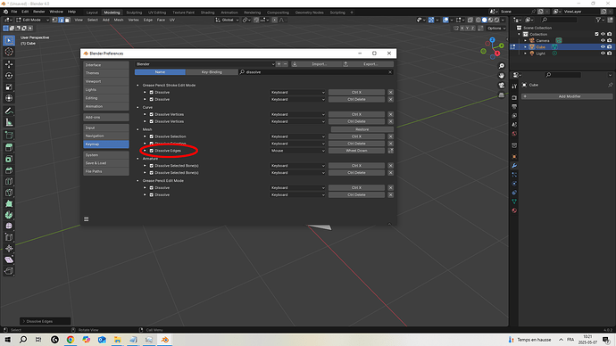Click the Export keymap button
The width and height of the screenshot is (616, 346).
tap(368, 64)
